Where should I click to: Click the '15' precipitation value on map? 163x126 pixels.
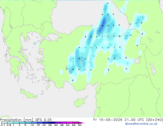coord(102,25)
